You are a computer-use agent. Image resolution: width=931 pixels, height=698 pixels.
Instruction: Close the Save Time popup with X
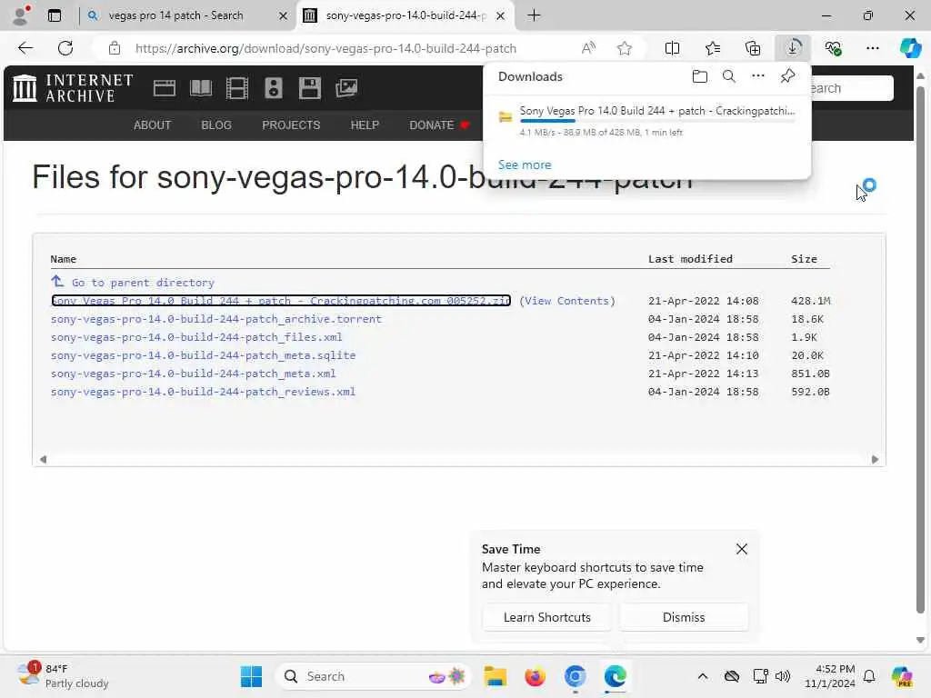(742, 549)
